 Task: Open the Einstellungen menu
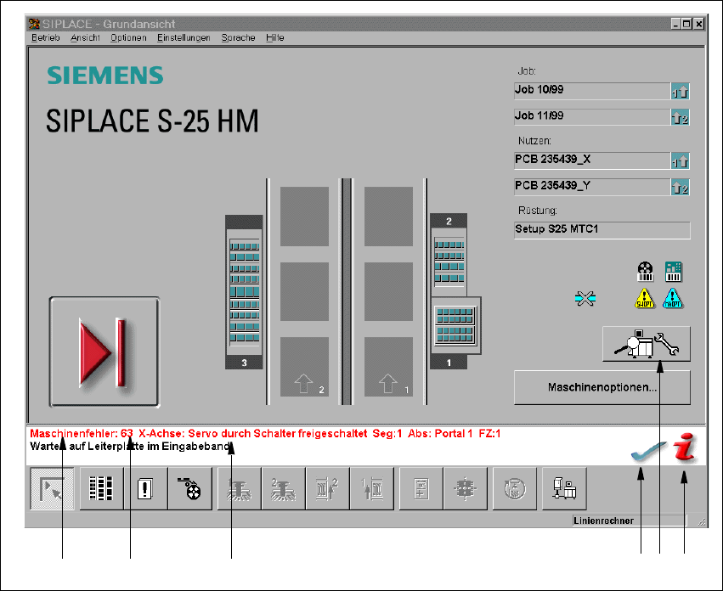pos(184,37)
